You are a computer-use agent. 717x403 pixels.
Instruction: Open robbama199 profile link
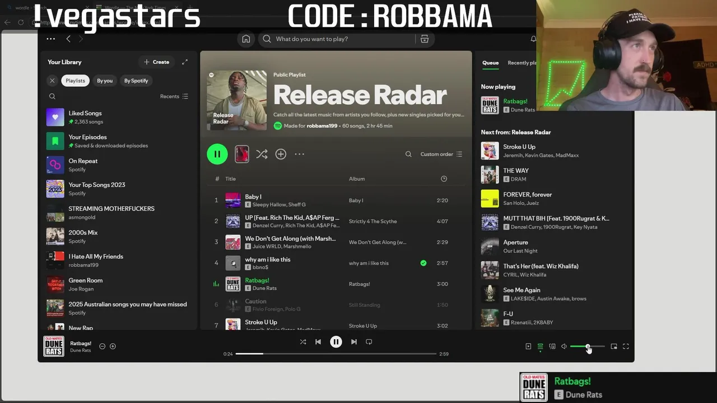[322, 126]
